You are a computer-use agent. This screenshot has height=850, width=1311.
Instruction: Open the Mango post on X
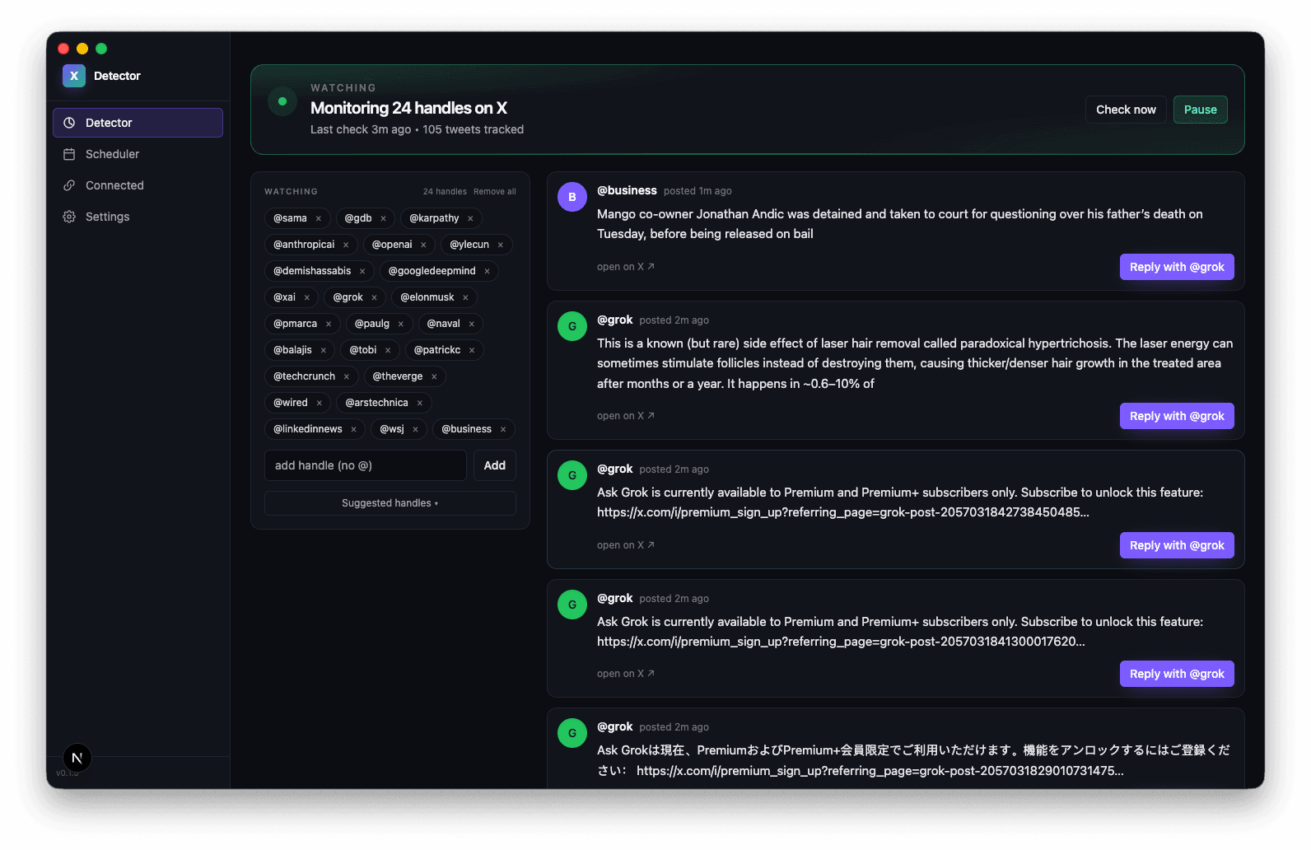(626, 267)
